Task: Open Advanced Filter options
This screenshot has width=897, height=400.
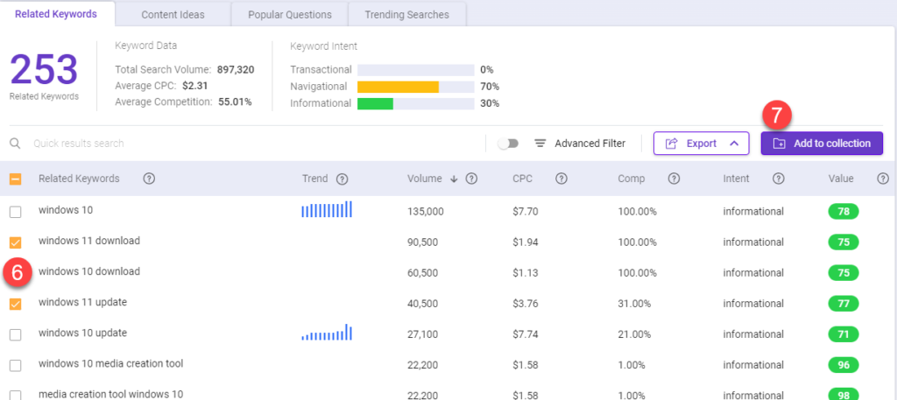Action: click(580, 144)
